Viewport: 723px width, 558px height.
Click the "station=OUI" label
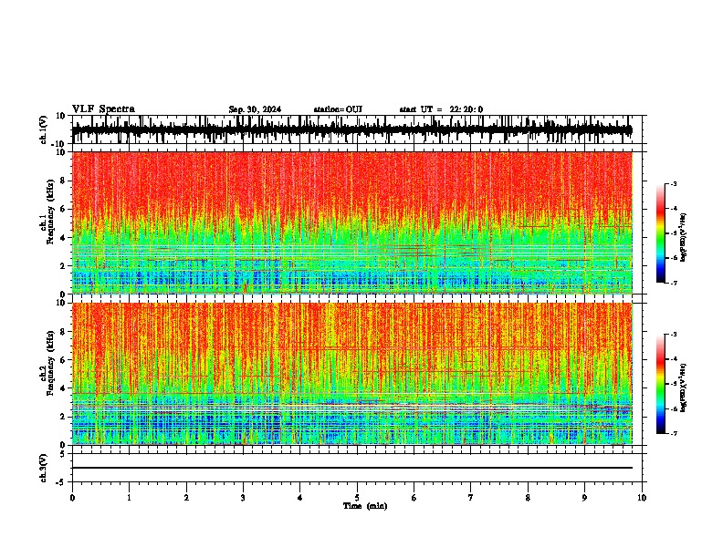[338, 109]
